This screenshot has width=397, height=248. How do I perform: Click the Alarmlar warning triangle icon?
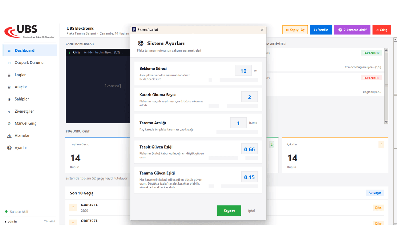tap(9, 136)
